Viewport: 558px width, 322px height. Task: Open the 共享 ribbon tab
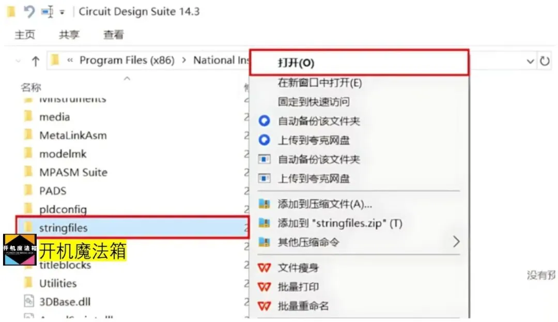(69, 35)
